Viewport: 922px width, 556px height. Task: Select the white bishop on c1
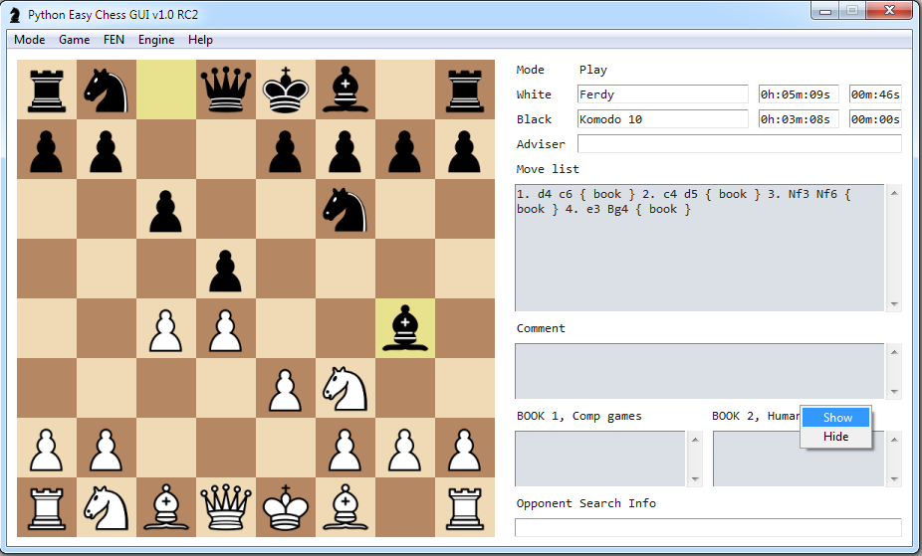[166, 506]
